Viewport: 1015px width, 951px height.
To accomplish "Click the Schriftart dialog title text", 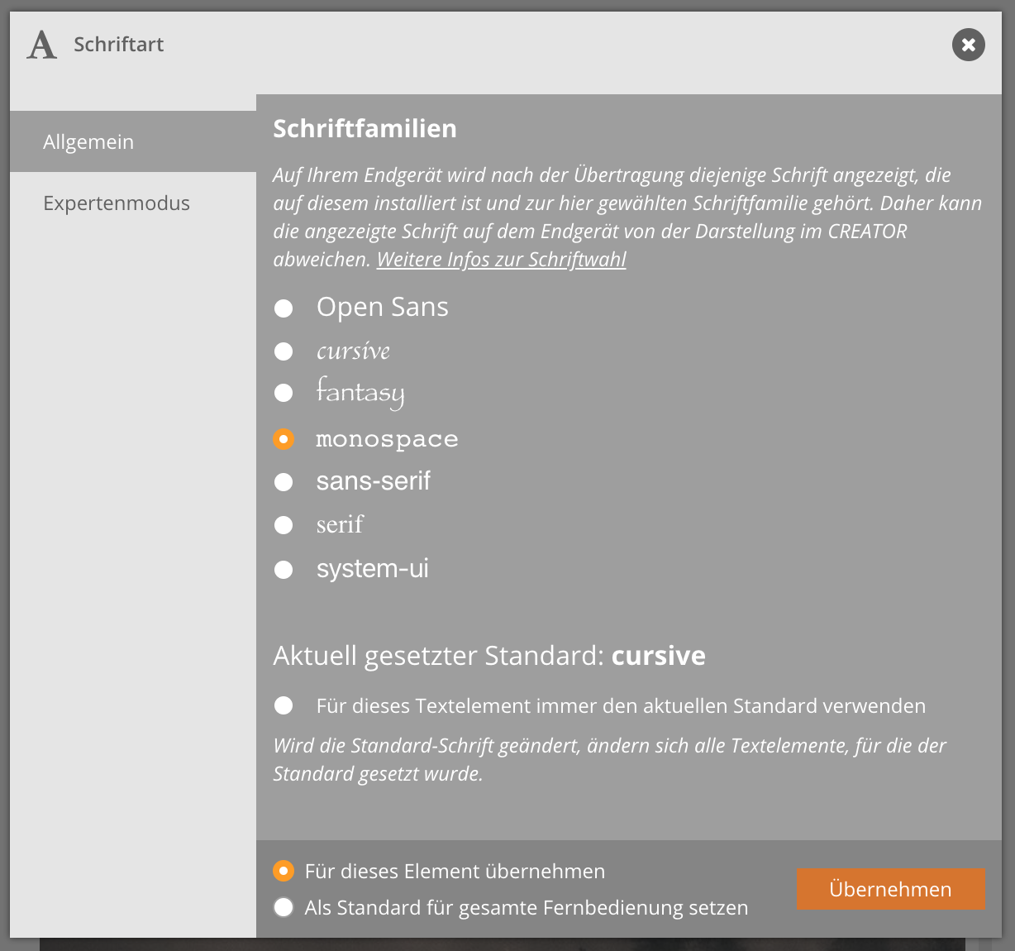I will (x=119, y=45).
